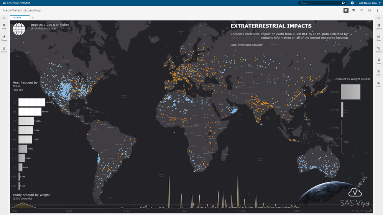The width and height of the screenshot is (383, 215).
Task: Add a new page with plus icon
Action: (33, 18)
